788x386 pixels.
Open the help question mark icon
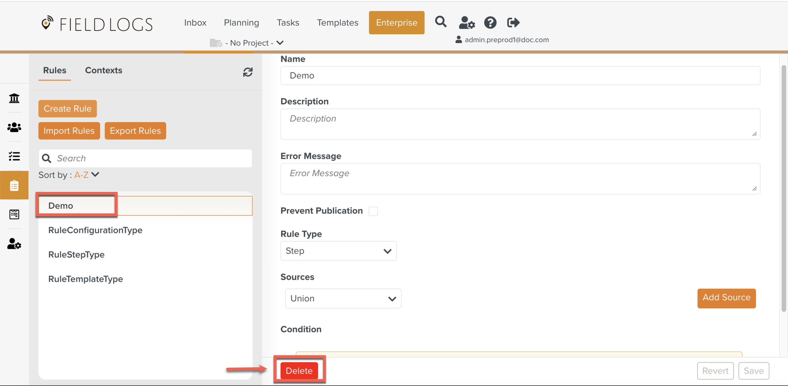pyautogui.click(x=490, y=23)
